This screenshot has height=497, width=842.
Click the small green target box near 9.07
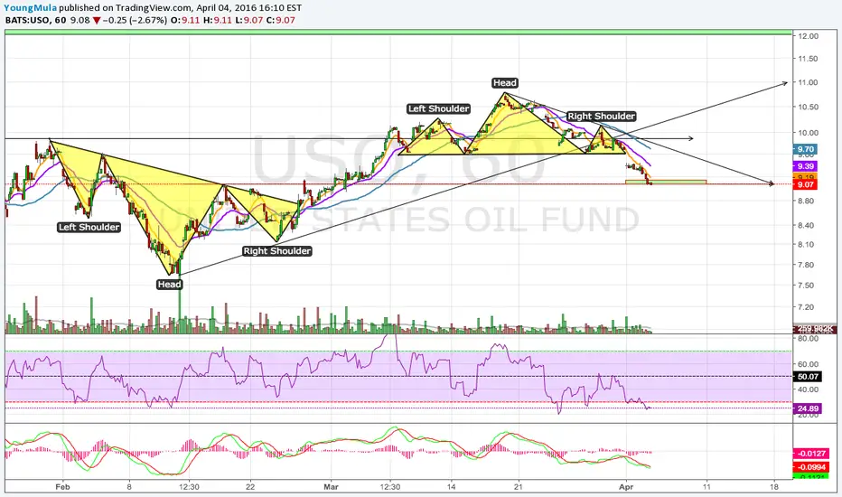(x=666, y=183)
